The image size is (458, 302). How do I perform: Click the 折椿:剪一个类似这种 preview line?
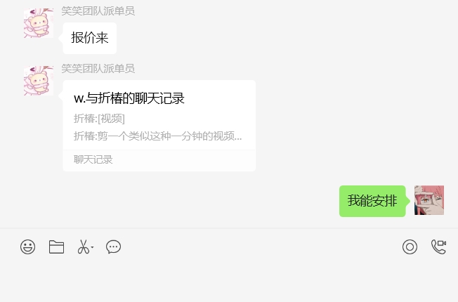[158, 136]
